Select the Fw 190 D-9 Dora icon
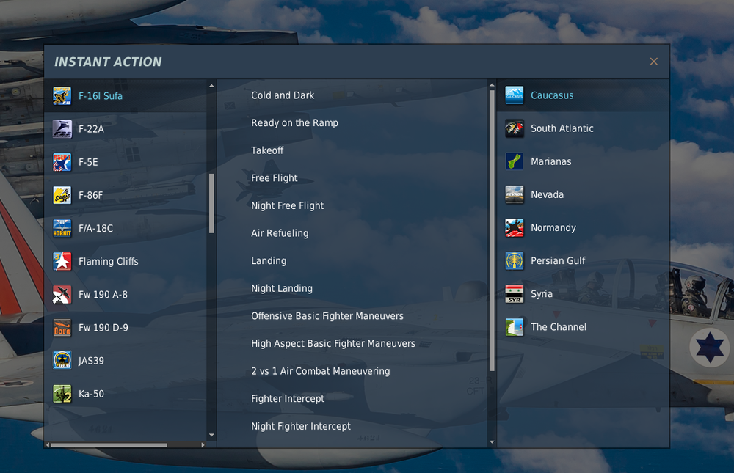 click(62, 328)
